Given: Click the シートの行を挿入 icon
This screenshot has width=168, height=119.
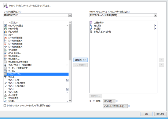Looking at the screenshot, I should 5,41.
